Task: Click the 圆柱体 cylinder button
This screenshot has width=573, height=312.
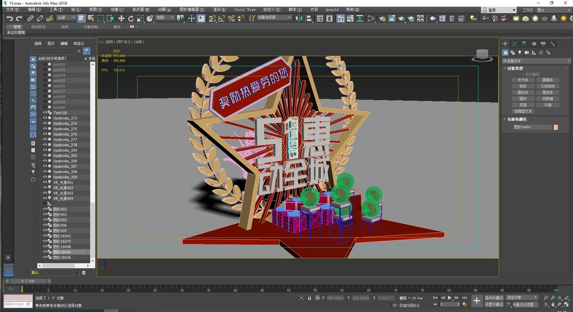Action: point(523,93)
